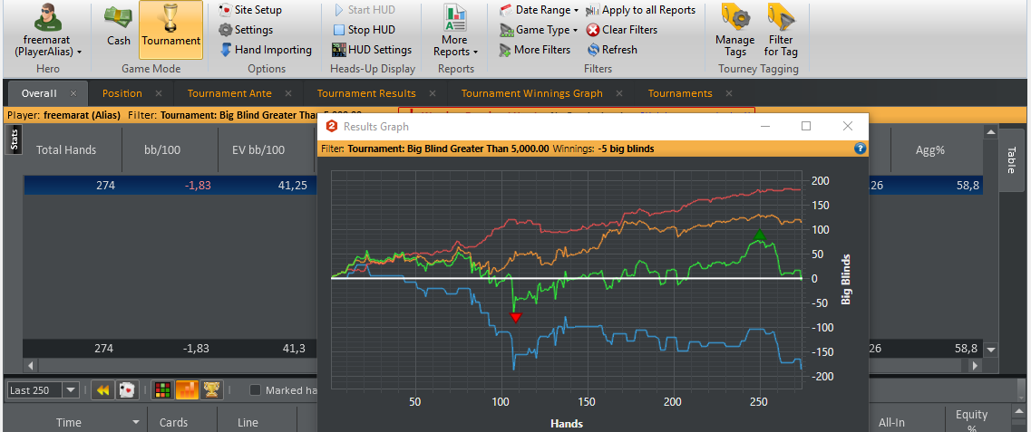
Task: Click the red low-point marker on graph
Action: pyautogui.click(x=515, y=318)
